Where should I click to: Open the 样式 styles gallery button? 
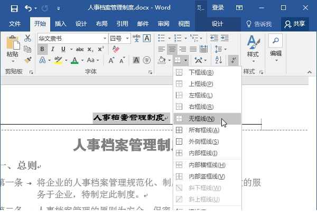[x=253, y=49]
